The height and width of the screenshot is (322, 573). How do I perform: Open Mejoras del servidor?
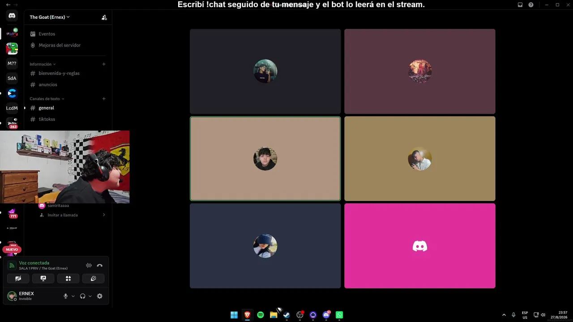click(68, 45)
